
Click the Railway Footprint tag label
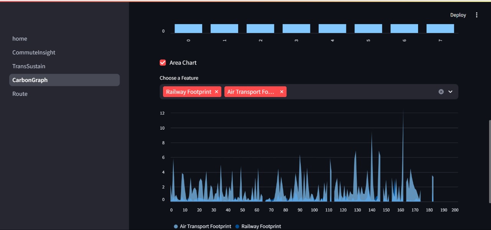click(189, 92)
